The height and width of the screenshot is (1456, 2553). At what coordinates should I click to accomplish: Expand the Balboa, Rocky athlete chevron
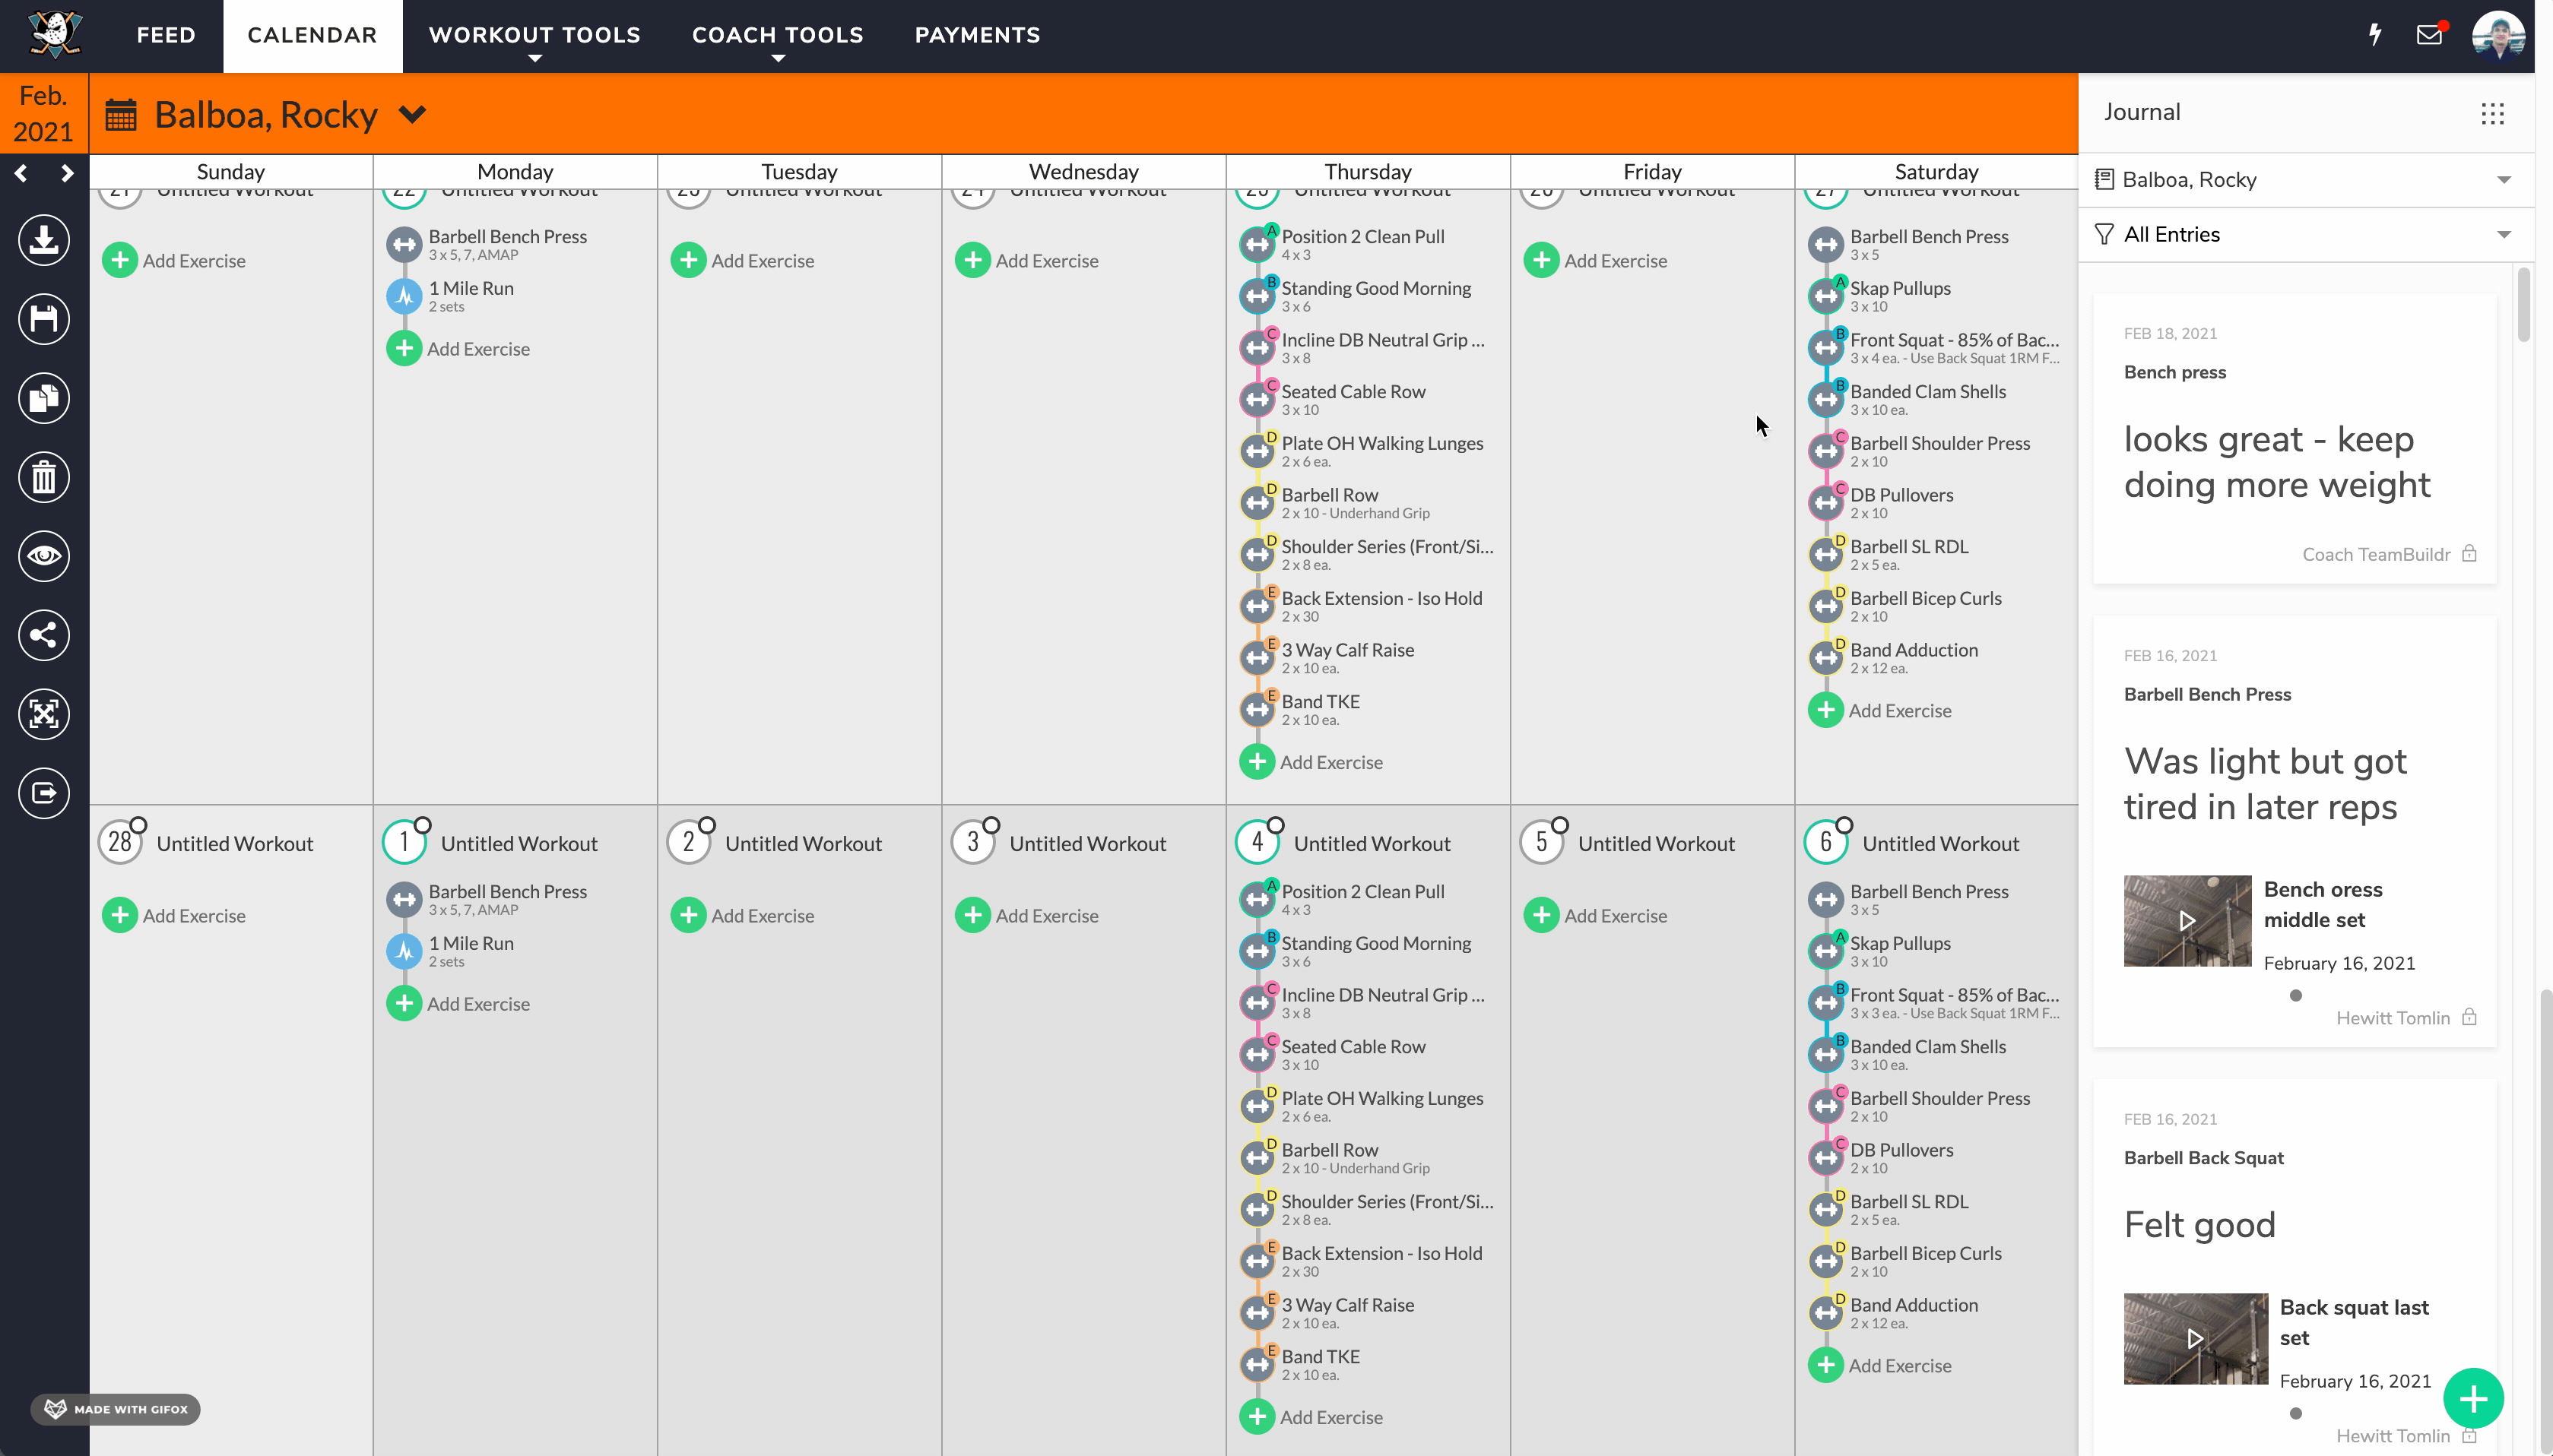[412, 115]
